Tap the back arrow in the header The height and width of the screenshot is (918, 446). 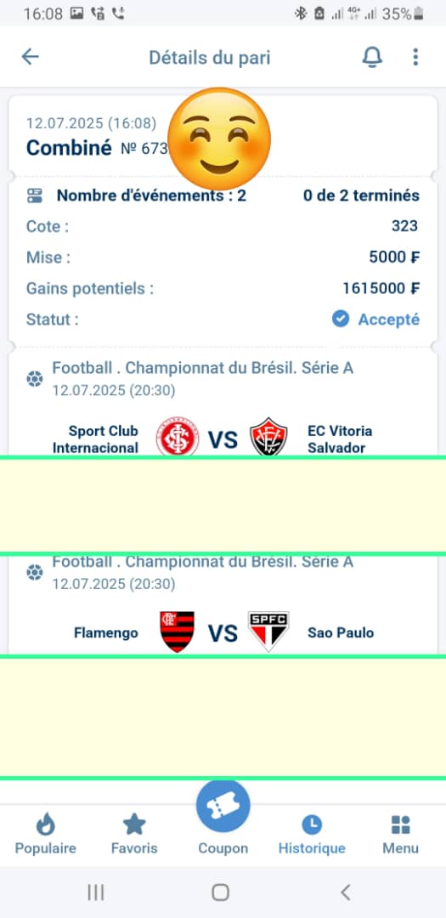(x=30, y=57)
